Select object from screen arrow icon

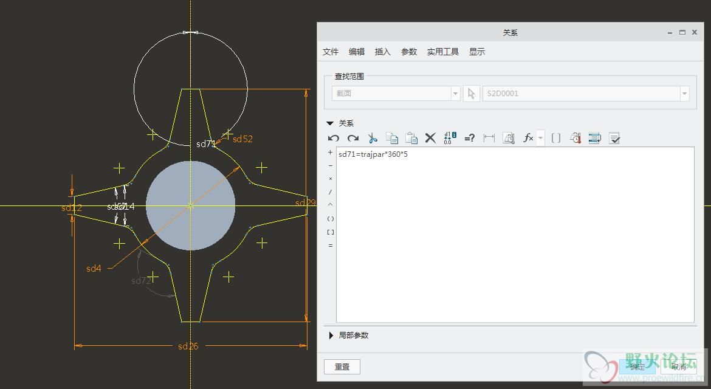[x=471, y=94]
